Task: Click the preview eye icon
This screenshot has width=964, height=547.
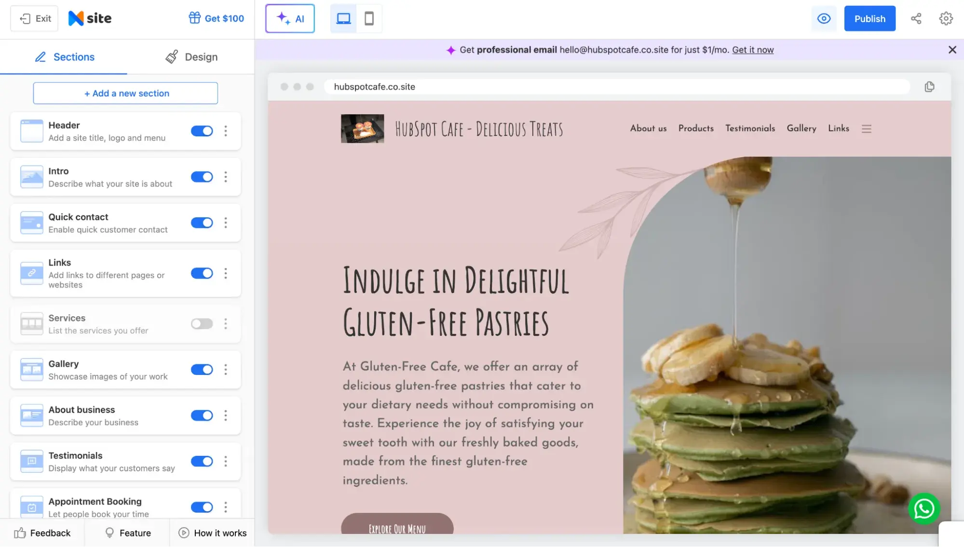Action: [x=824, y=18]
